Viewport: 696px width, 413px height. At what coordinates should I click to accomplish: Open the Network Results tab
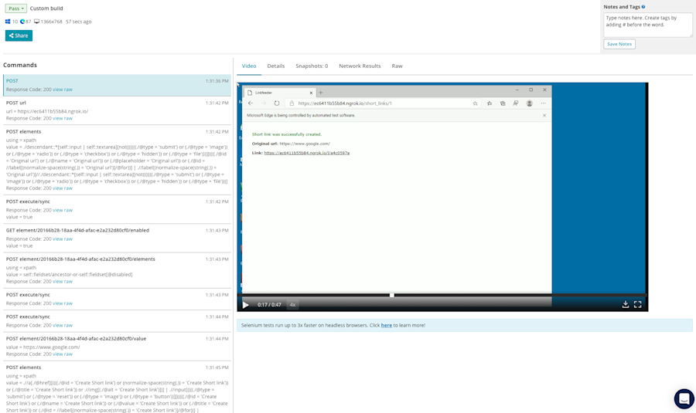[360, 66]
